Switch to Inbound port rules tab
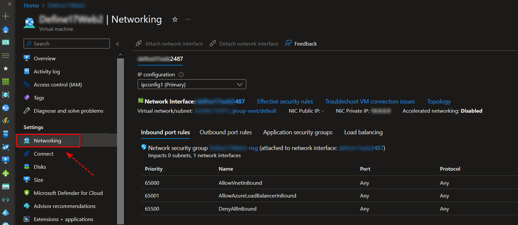This screenshot has height=225, width=518. click(166, 132)
